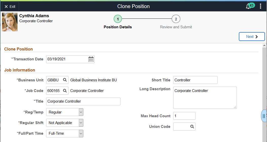Open the Regular Shift dropdown
The height and width of the screenshot is (142, 267).
65,123
